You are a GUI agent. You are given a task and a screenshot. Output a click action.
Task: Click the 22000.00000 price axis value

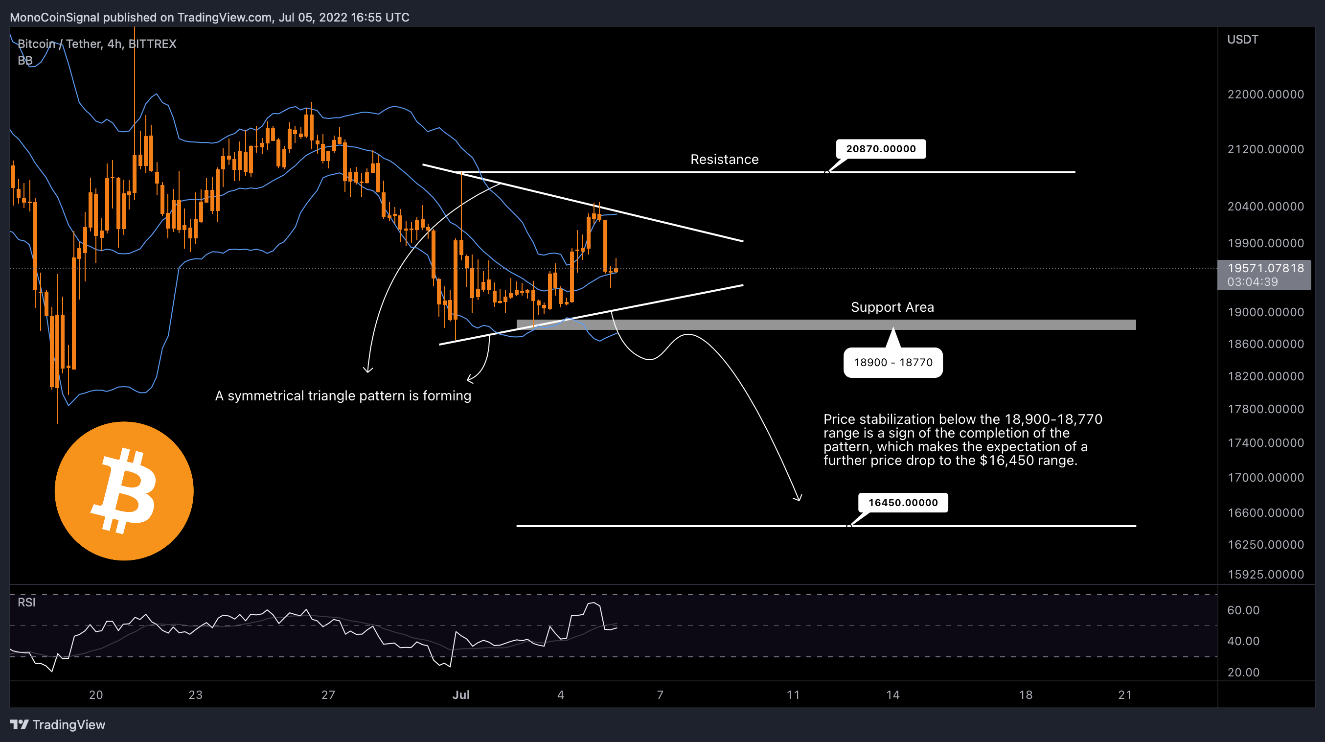pos(1265,94)
